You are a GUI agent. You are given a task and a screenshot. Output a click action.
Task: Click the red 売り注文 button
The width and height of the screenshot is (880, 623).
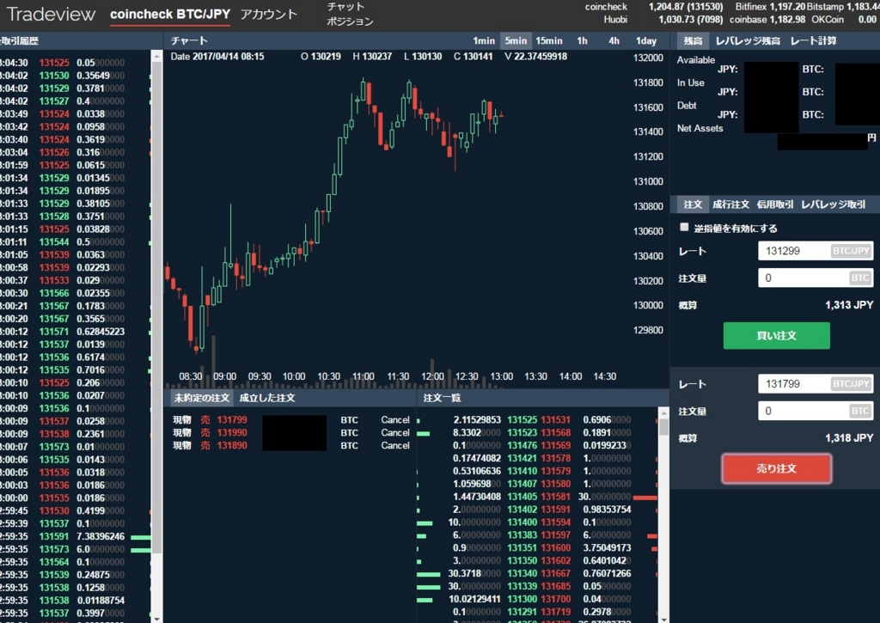click(x=776, y=468)
